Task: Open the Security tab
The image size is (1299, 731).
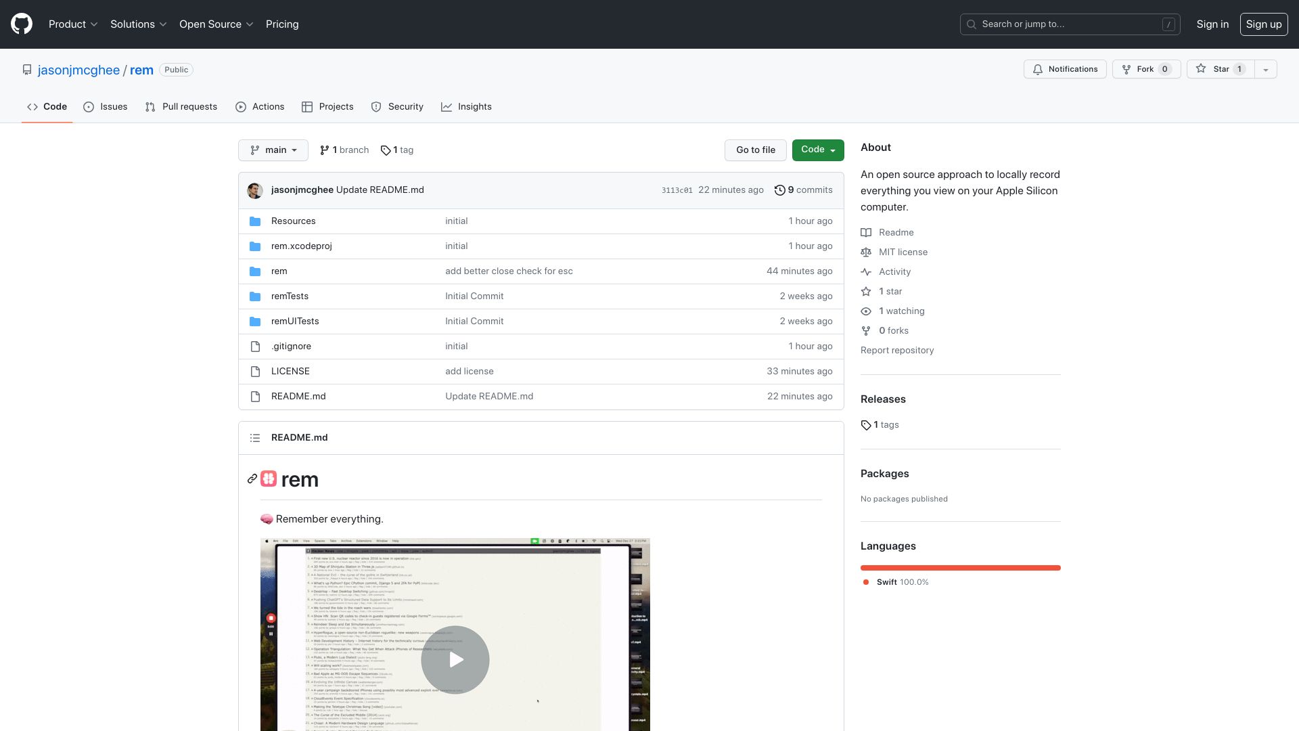Action: point(397,107)
